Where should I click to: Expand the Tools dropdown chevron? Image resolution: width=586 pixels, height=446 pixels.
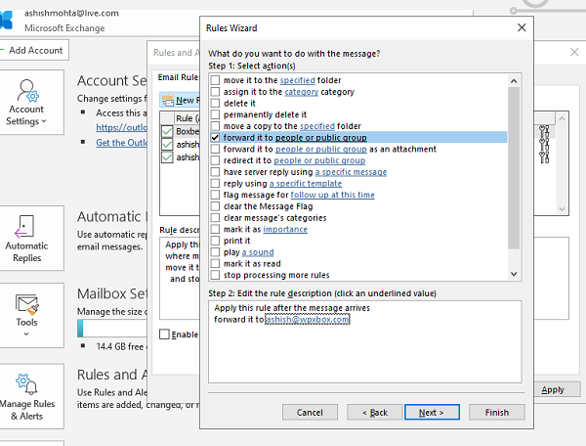tap(26, 334)
